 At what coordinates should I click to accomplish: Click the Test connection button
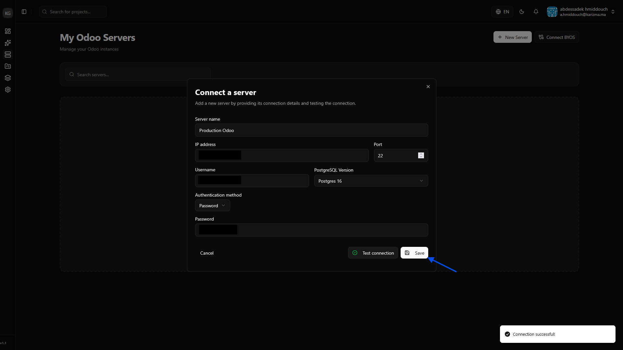(373, 253)
